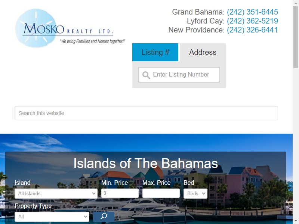This screenshot has width=299, height=224.
Task: Click the Mosko Realty Ltd. logo
Action: (70, 28)
